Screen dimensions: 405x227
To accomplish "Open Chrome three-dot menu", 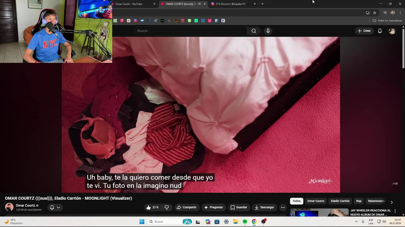I will 400,13.
